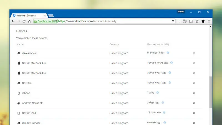
Task: Click the Windows icon beside daveaio-new
Action: click(x=19, y=53)
